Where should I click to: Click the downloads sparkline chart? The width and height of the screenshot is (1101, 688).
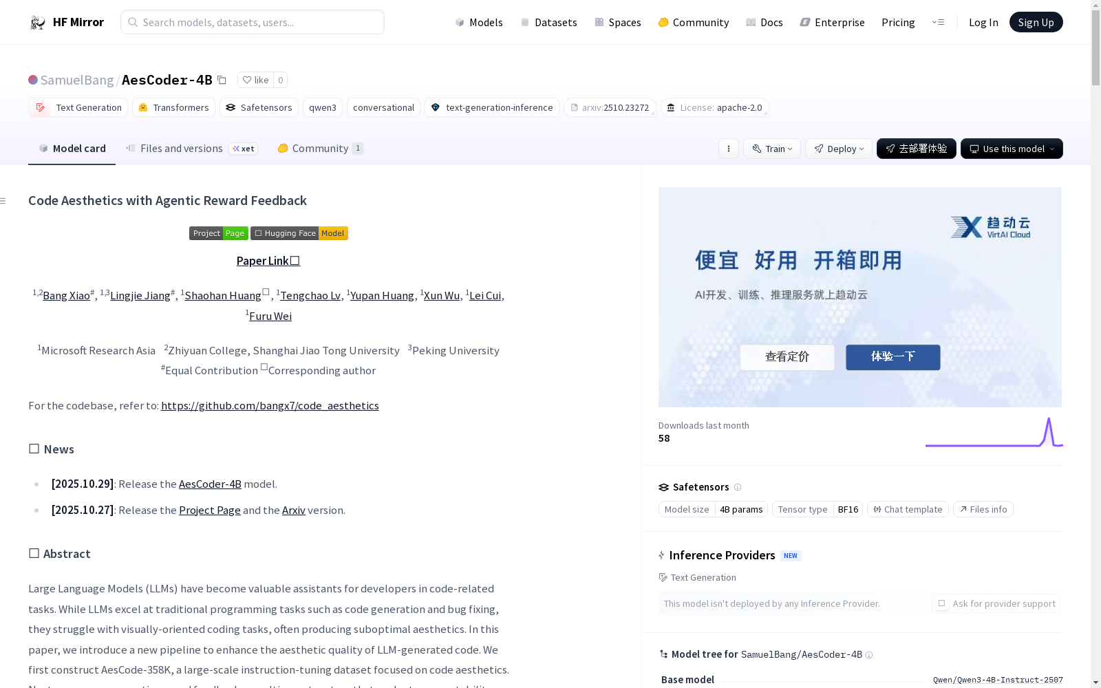tap(994, 432)
